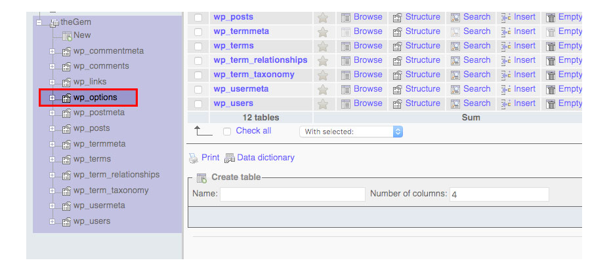Click the favorite star for wp_posts
The width and height of the screenshot is (609, 271).
tap(323, 18)
